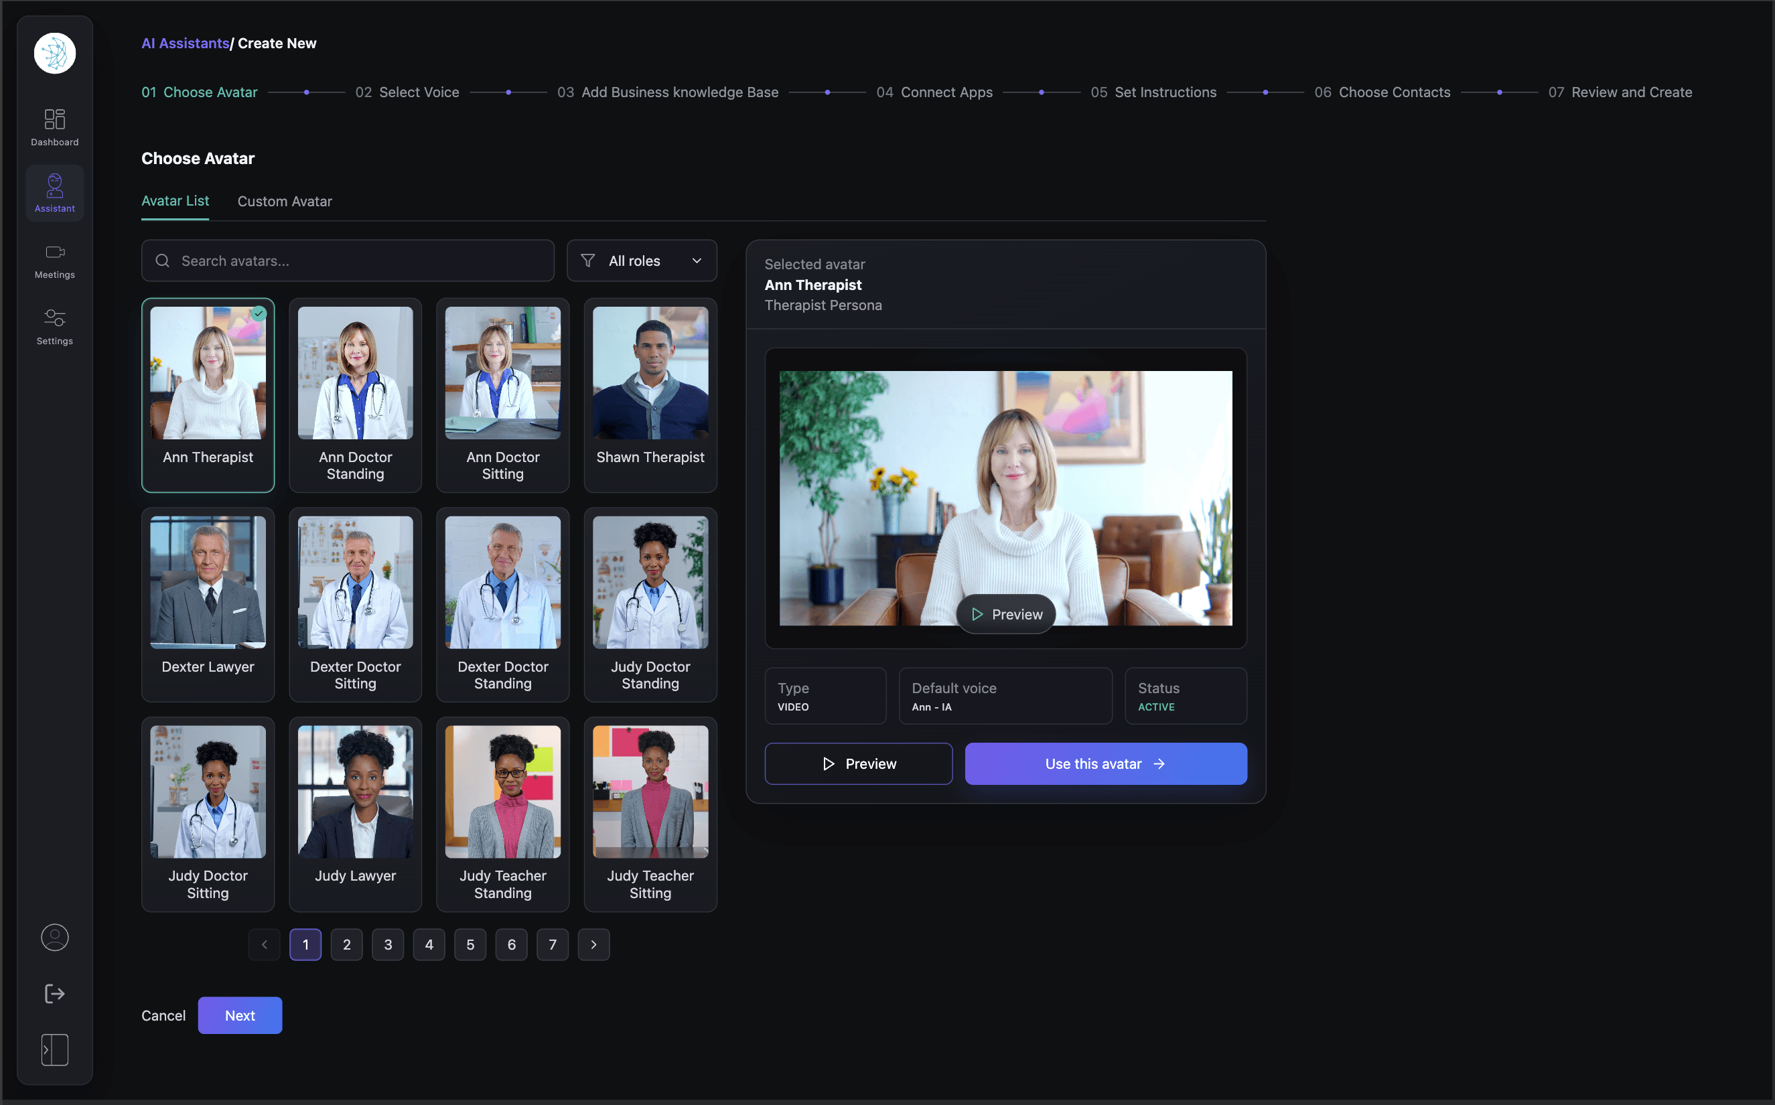
Task: Select the Ann Doctor Standing avatar
Action: click(355, 395)
